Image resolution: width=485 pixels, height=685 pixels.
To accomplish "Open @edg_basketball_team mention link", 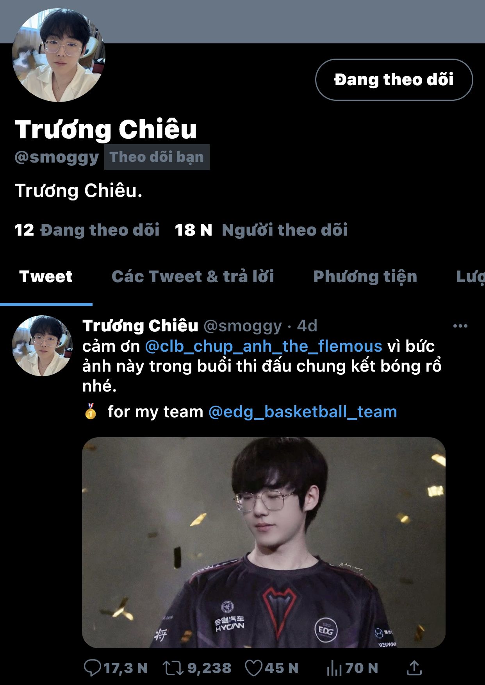I will click(303, 412).
